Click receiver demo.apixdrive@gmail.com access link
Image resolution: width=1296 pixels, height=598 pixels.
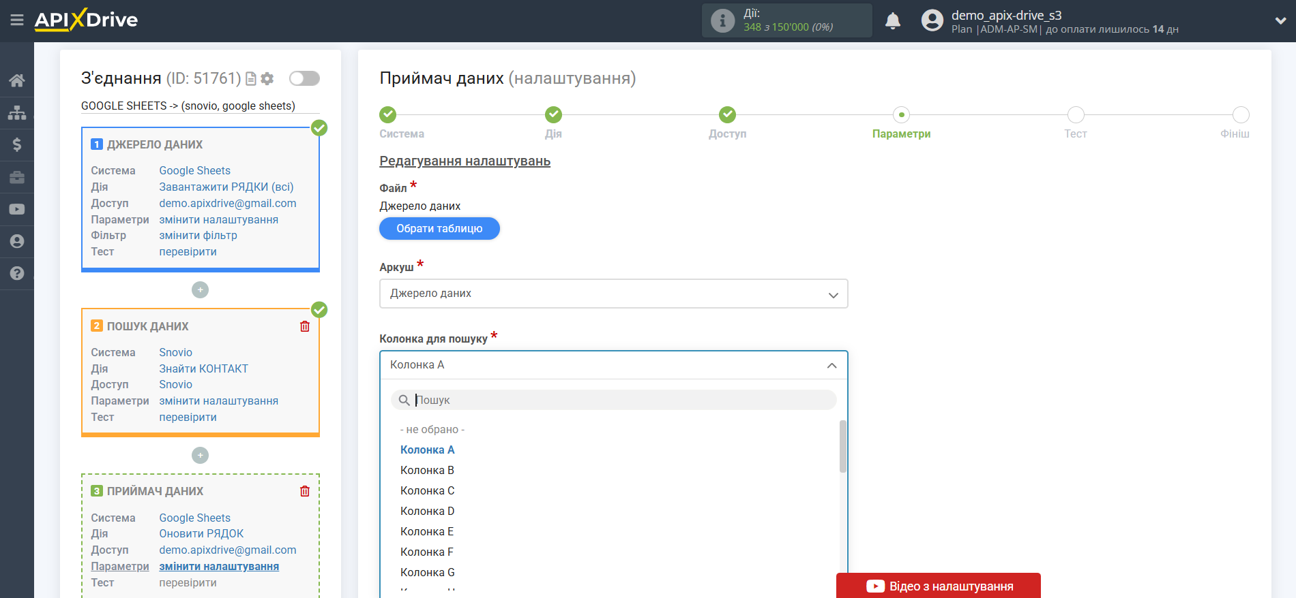point(228,550)
